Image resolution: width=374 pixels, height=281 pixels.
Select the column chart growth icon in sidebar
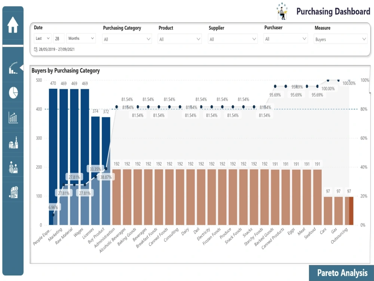pos(13,117)
